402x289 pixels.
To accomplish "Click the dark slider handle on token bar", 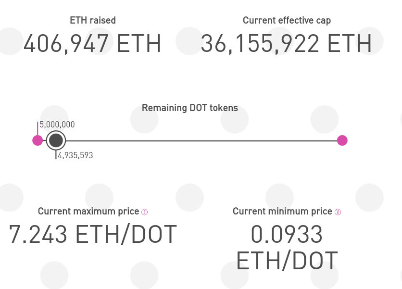I will (56, 140).
